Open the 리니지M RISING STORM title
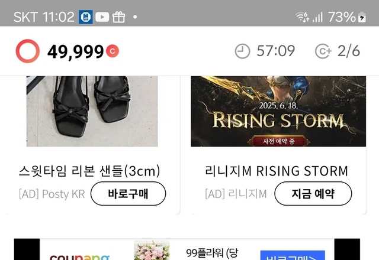 tap(276, 171)
